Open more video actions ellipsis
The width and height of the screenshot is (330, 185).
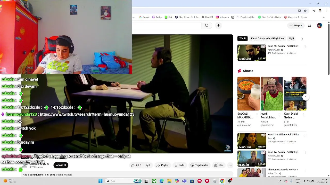[x=230, y=165]
